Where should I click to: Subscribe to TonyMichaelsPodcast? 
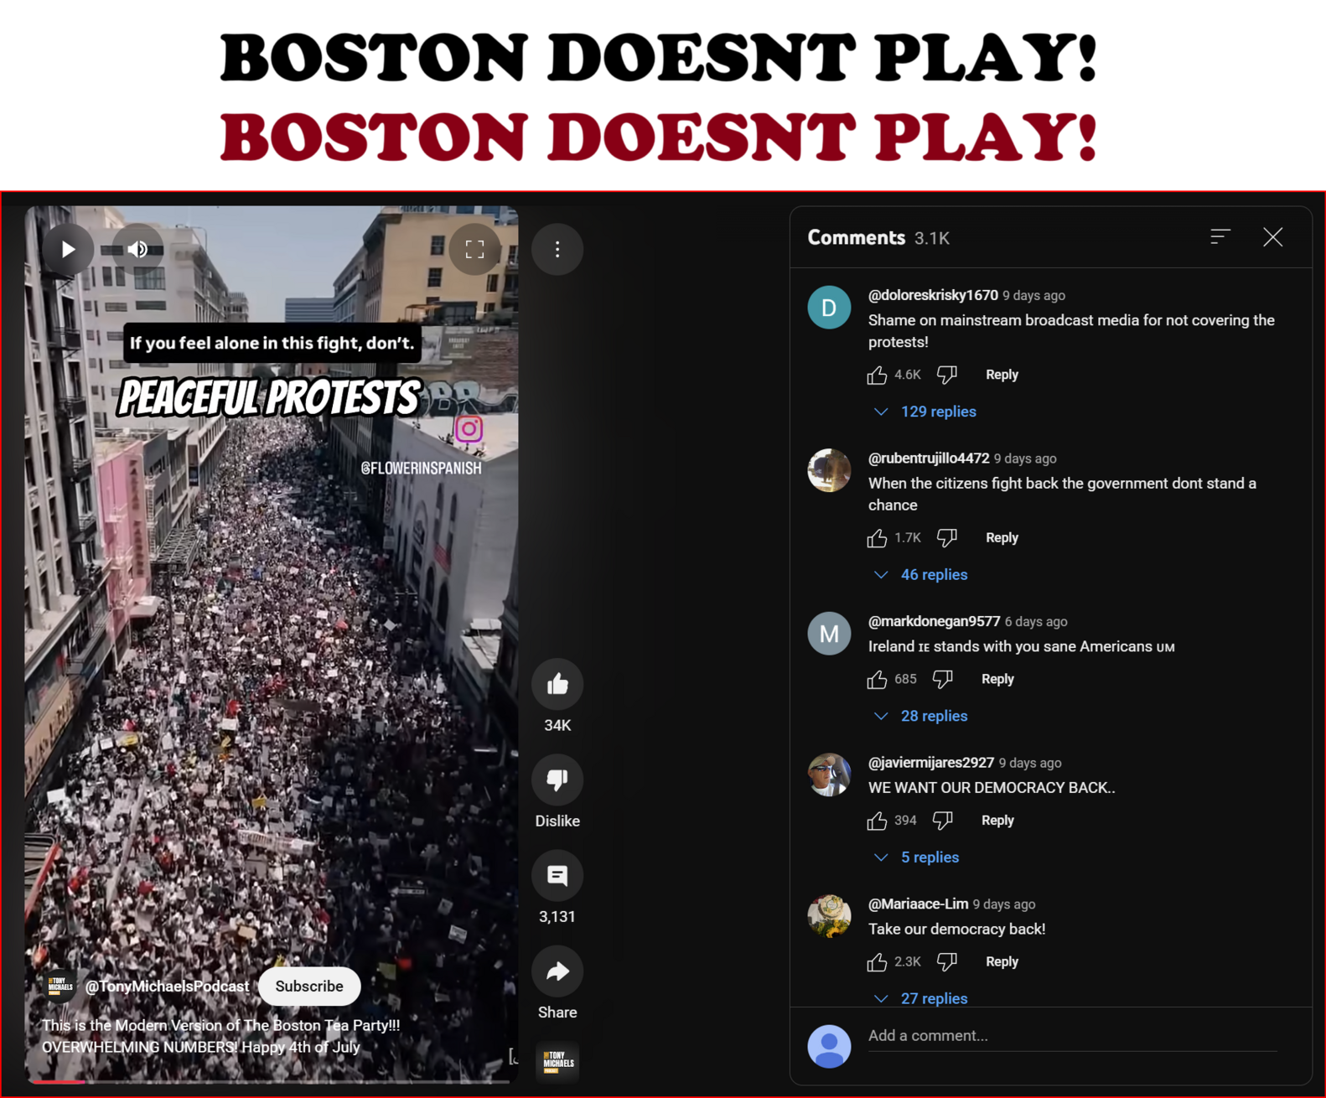point(309,987)
